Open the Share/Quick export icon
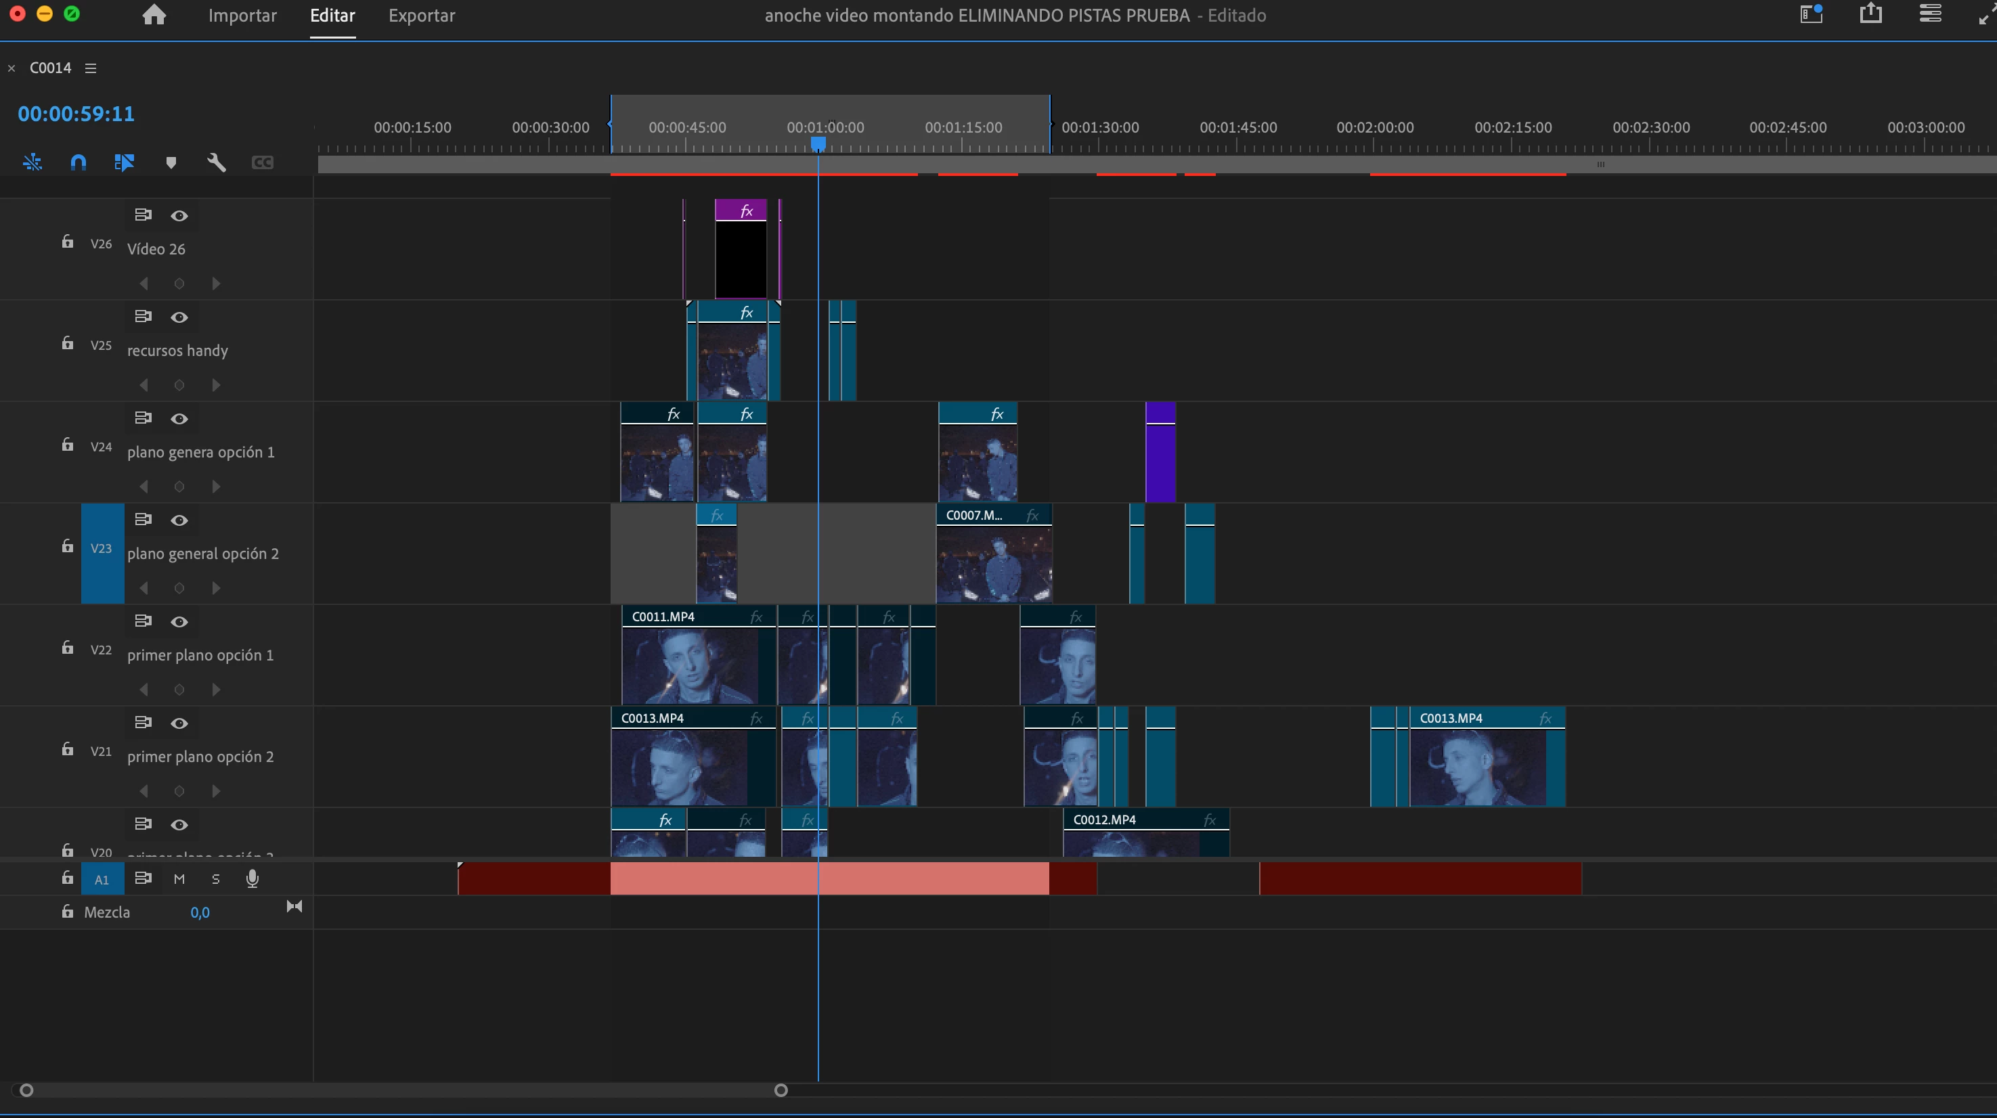This screenshot has width=1997, height=1118. (x=1870, y=14)
